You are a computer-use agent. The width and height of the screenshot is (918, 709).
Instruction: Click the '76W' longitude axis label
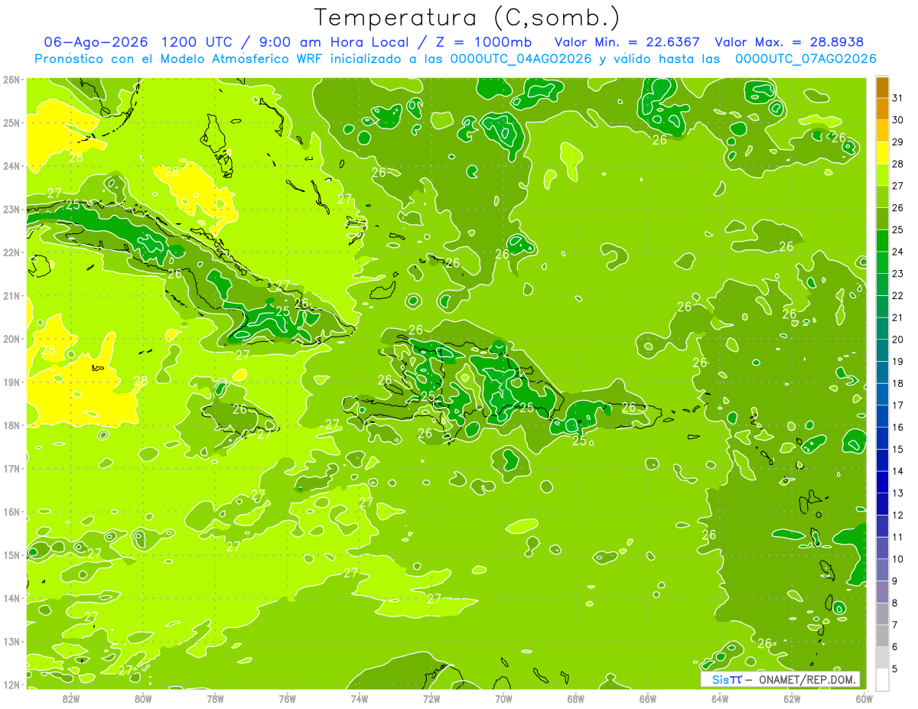click(x=287, y=698)
